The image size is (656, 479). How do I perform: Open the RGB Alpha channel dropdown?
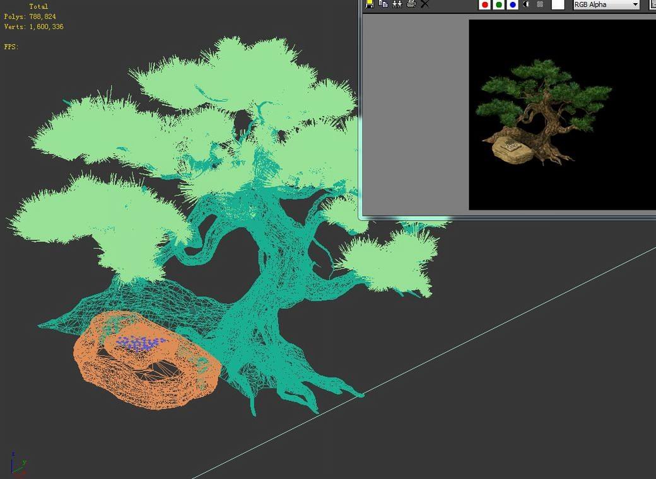606,4
